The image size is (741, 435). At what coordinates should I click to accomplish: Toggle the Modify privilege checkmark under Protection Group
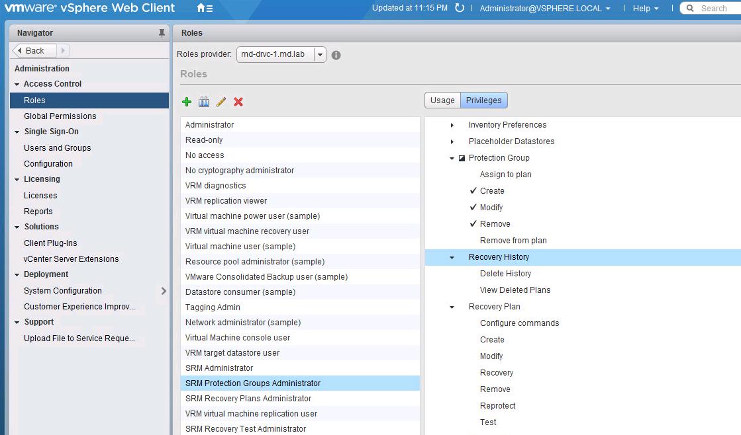pos(473,207)
